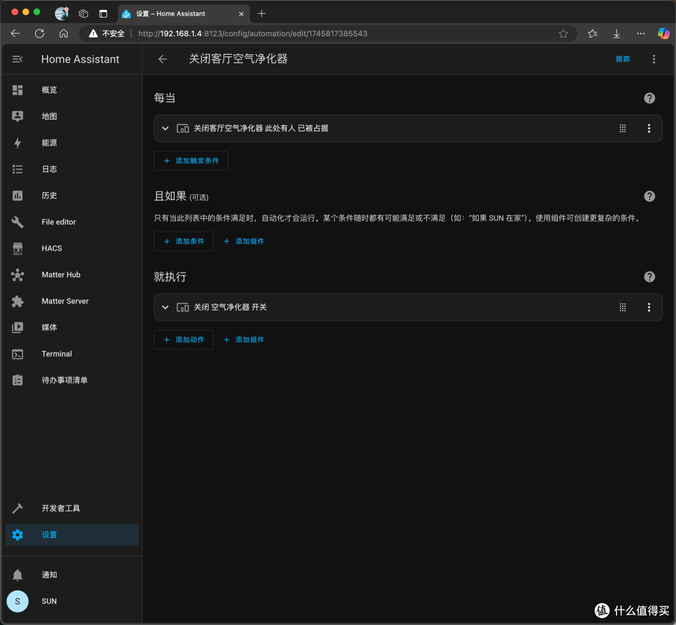The height and width of the screenshot is (625, 676).
Task: Collapse the Home Assistant sidebar menu
Action: coord(18,59)
